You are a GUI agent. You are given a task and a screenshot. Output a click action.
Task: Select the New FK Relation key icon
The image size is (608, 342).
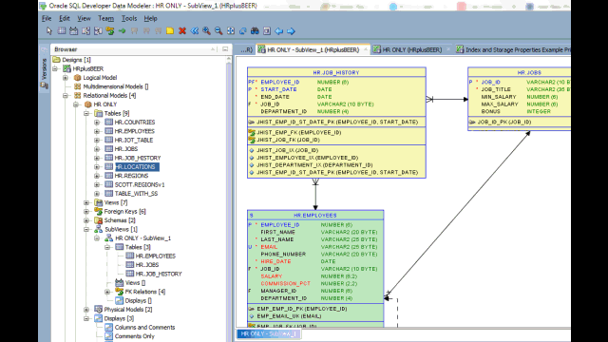110,31
